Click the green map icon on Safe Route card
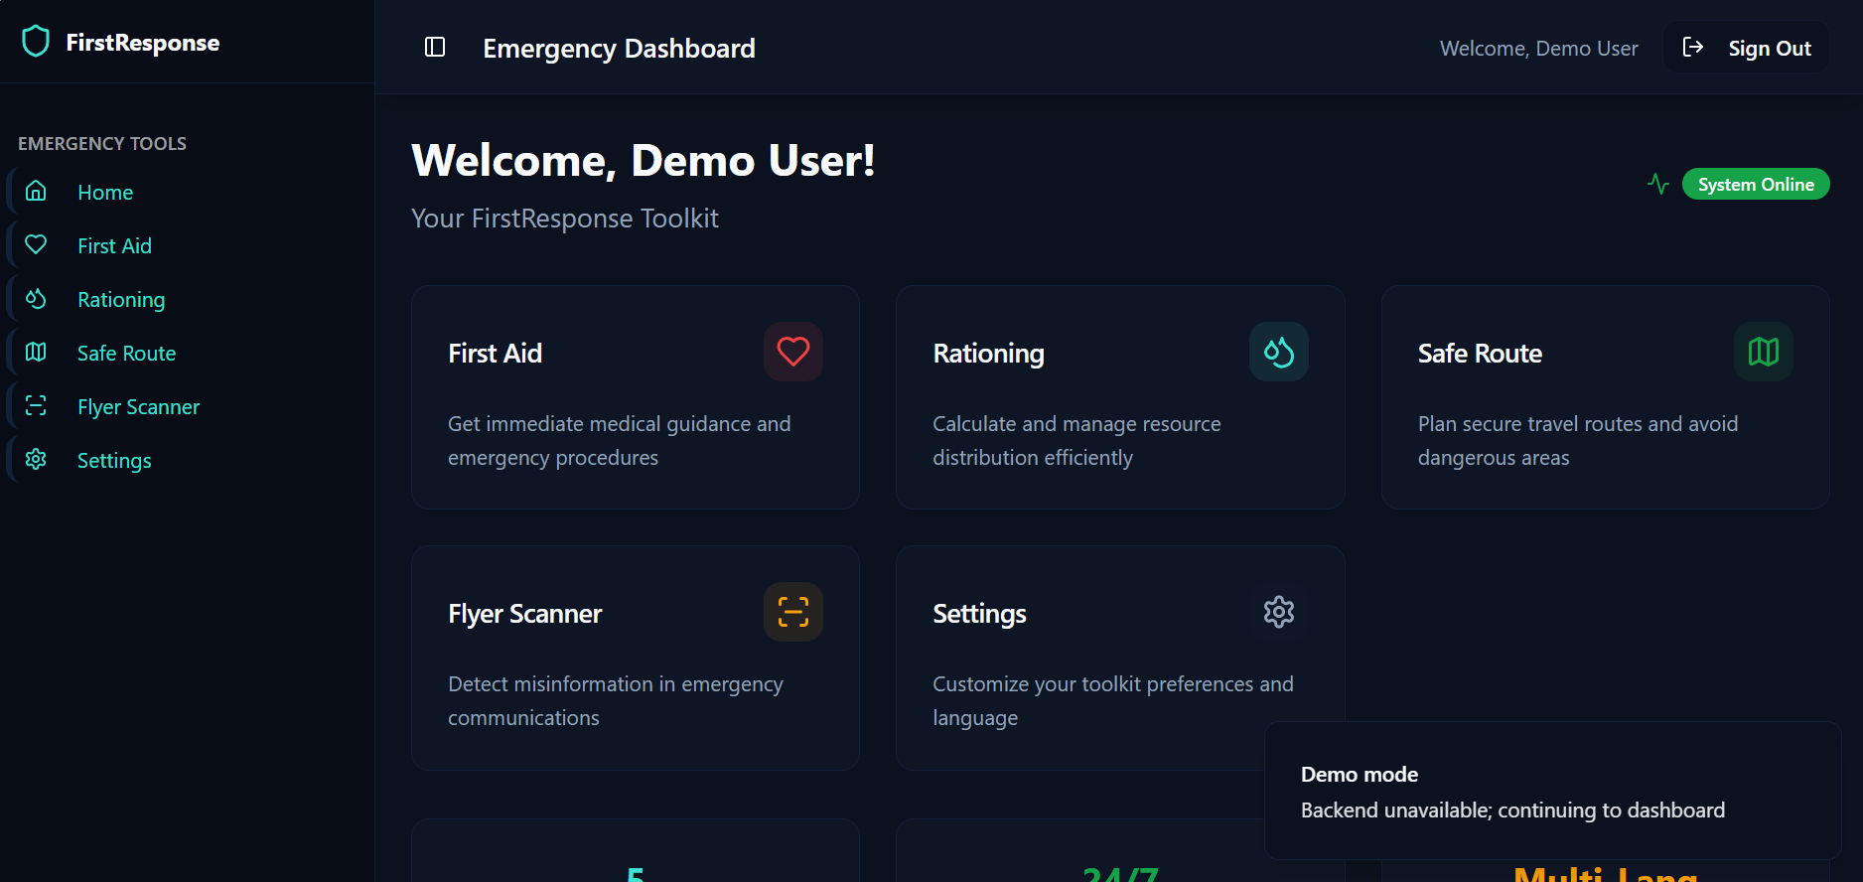The height and width of the screenshot is (882, 1863). pos(1763,352)
